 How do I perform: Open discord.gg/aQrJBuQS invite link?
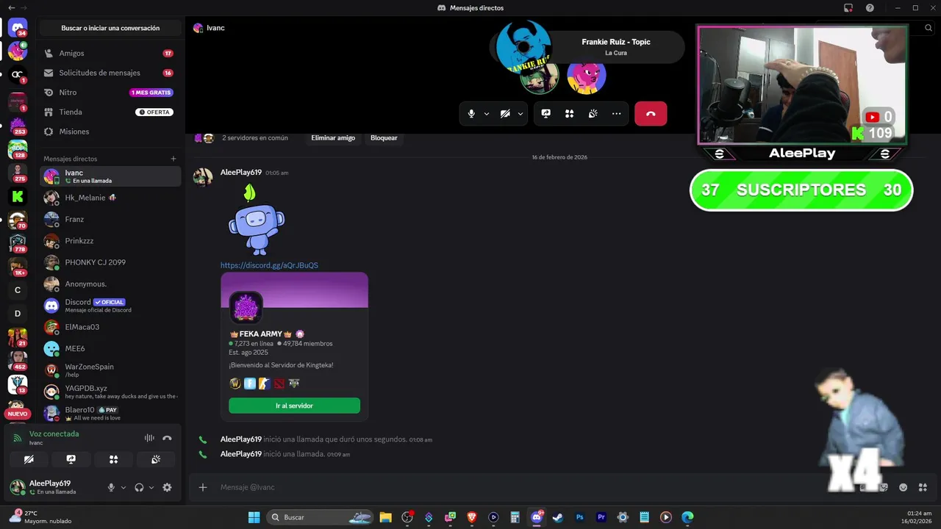(269, 265)
